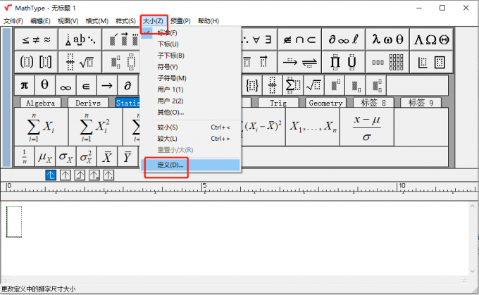
Task: Open uppercase Greek letters palette (ΛΩΘ)
Action: click(431, 39)
